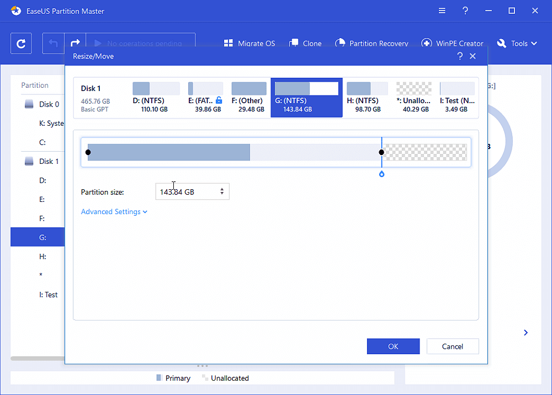Click the Tools magnifier icon

[501, 43]
